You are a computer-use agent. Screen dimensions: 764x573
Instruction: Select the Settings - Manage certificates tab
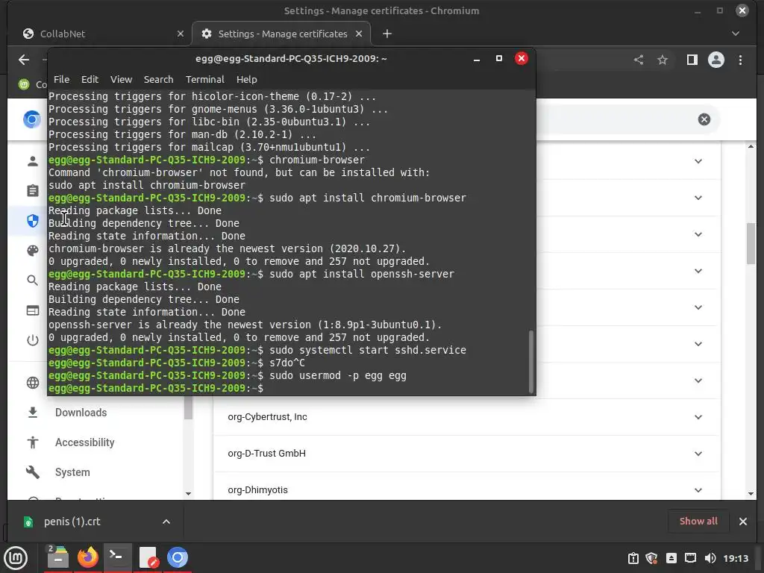click(x=281, y=34)
